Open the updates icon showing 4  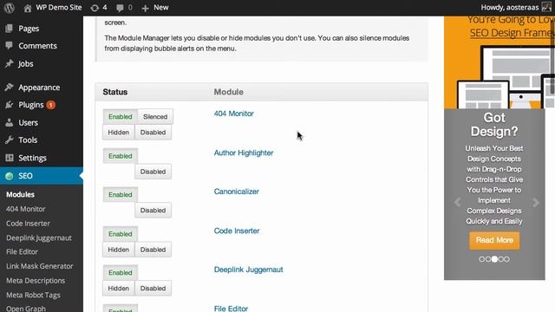pos(95,8)
